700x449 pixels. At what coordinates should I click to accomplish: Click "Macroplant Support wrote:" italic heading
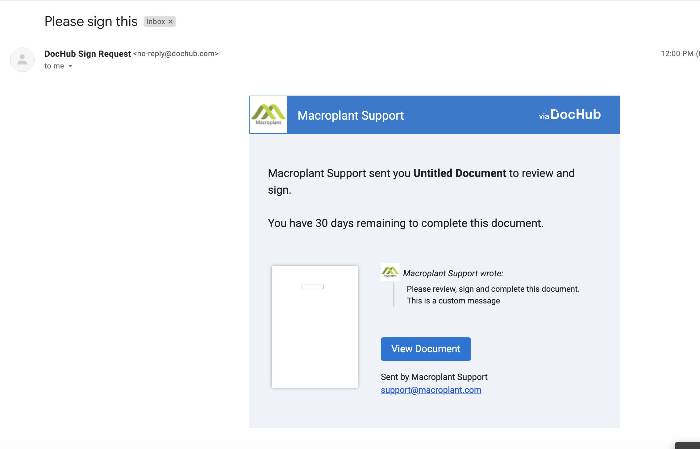[453, 273]
